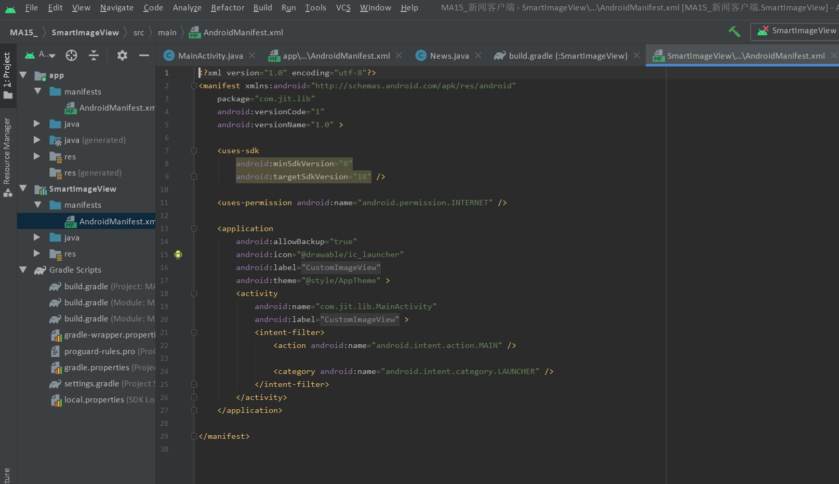Viewport: 839px width, 484px height.
Task: Select Opened File crosshair icon
Action: coord(71,55)
